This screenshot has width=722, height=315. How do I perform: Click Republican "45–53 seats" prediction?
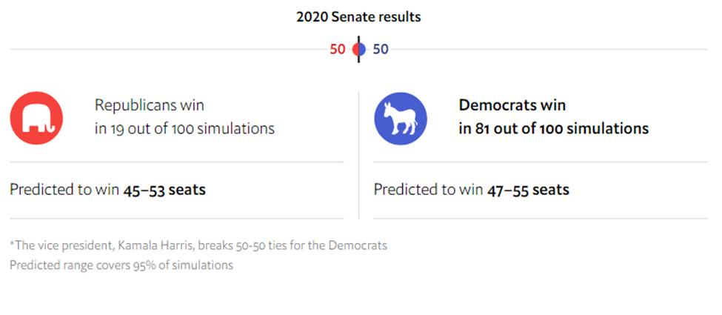164,190
